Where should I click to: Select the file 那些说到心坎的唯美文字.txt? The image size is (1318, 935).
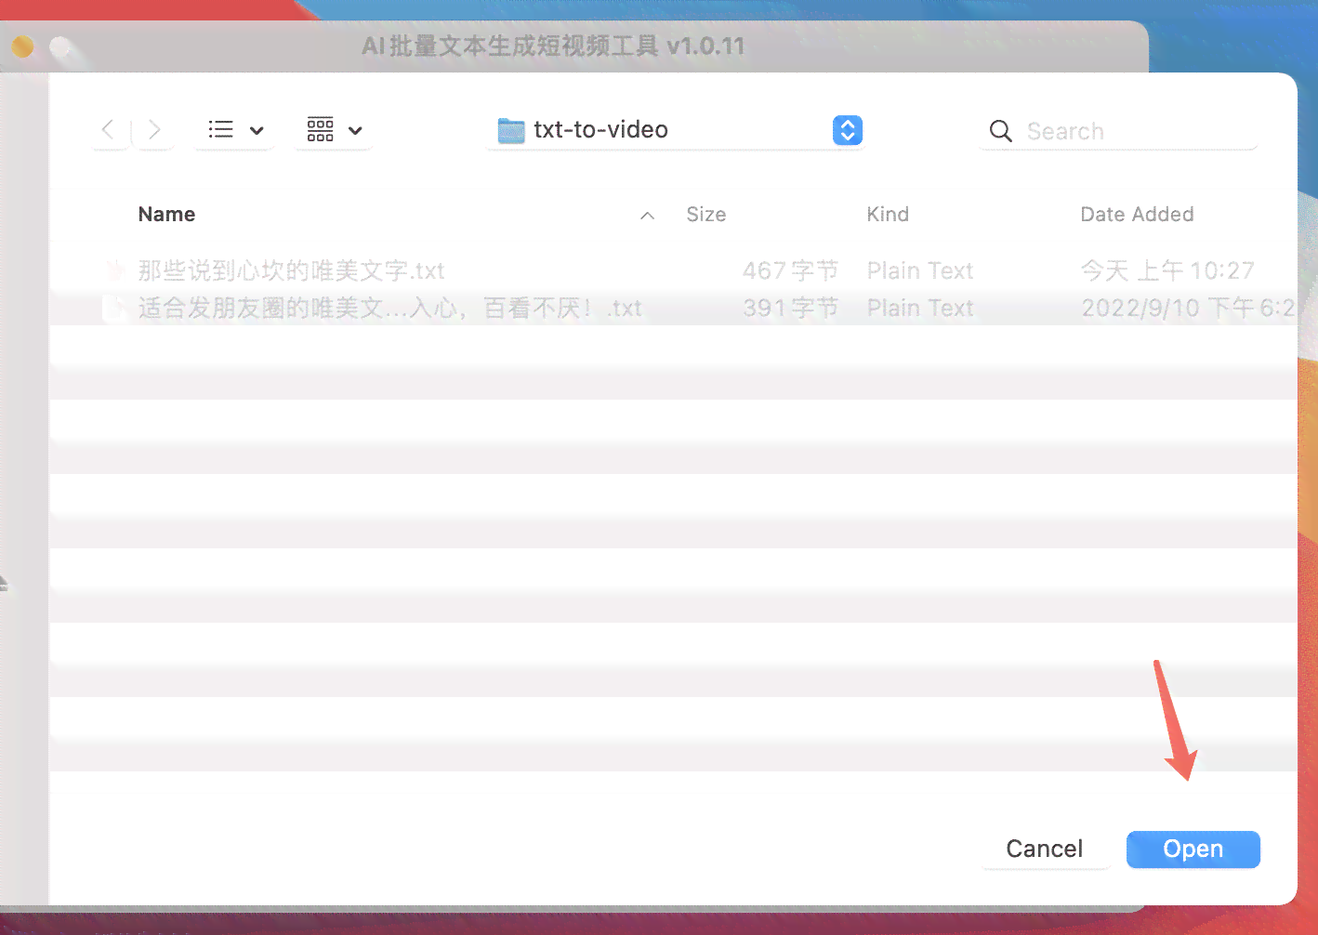(291, 270)
